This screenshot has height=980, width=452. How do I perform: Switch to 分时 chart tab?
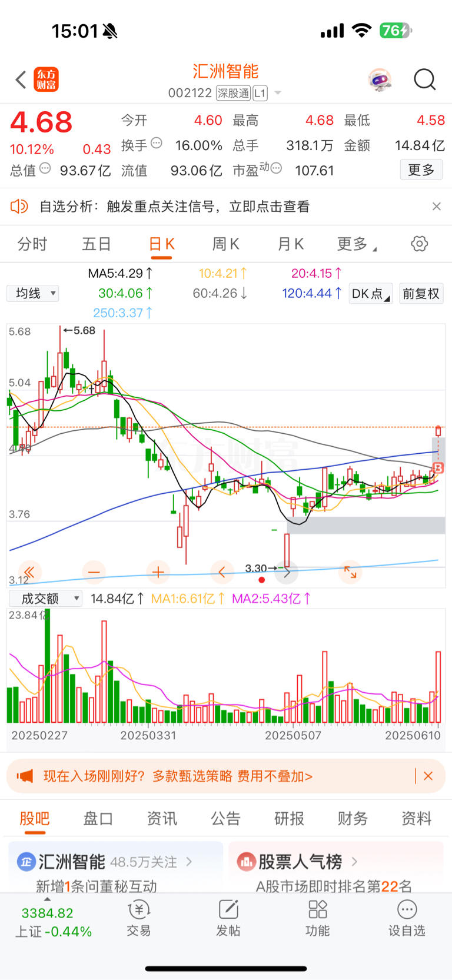point(32,244)
